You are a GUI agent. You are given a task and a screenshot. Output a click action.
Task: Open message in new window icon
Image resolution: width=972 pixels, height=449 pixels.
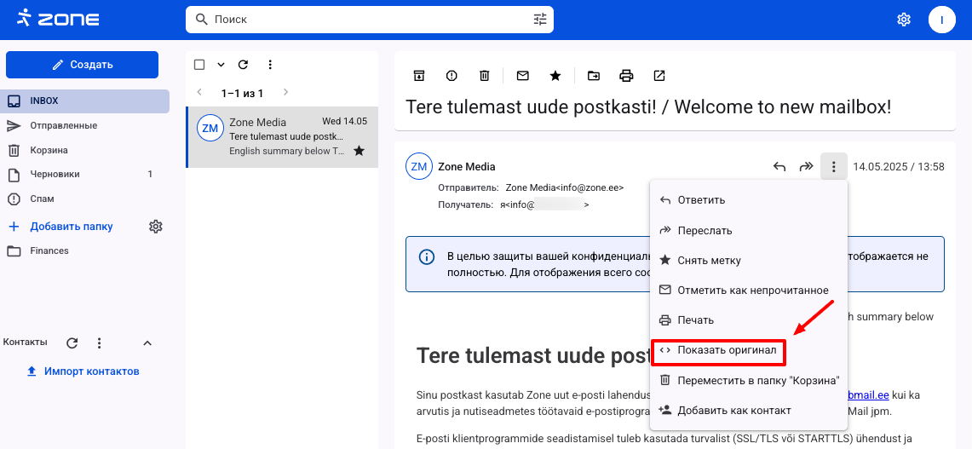tap(659, 76)
